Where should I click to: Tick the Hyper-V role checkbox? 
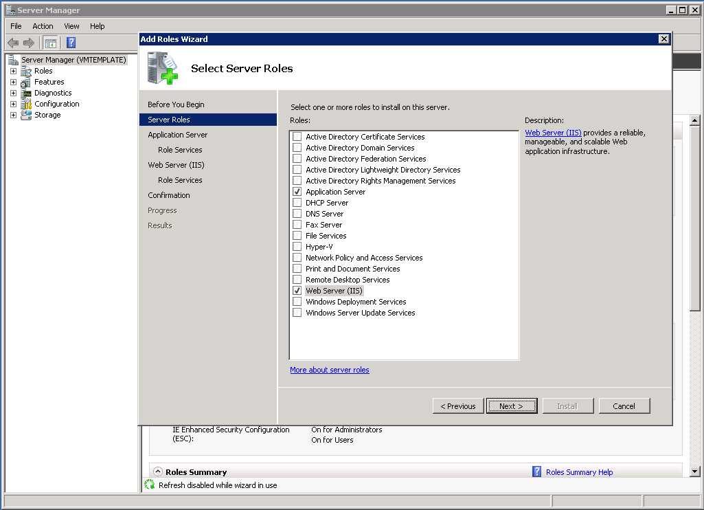pos(297,247)
